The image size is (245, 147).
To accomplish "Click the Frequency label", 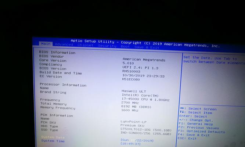I will (x=50, y=100).
